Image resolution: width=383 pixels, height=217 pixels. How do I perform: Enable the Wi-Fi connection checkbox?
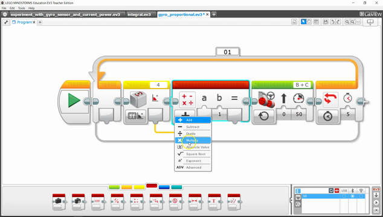(361, 196)
